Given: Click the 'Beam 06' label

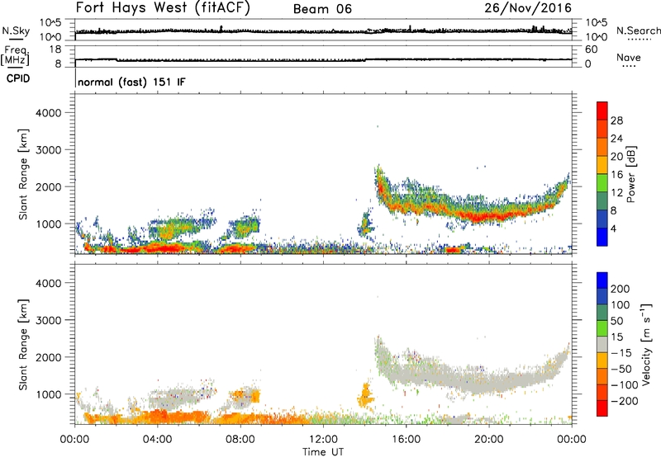Looking at the screenshot, I should (x=322, y=9).
